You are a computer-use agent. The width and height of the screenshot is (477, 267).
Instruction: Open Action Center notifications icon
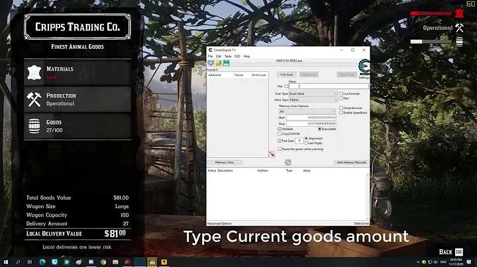click(x=469, y=262)
